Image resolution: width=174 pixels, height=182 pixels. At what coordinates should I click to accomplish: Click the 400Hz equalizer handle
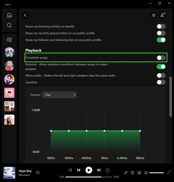pos(87,131)
